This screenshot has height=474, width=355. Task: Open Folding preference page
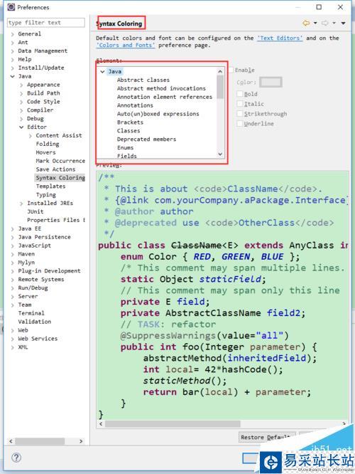[48, 144]
